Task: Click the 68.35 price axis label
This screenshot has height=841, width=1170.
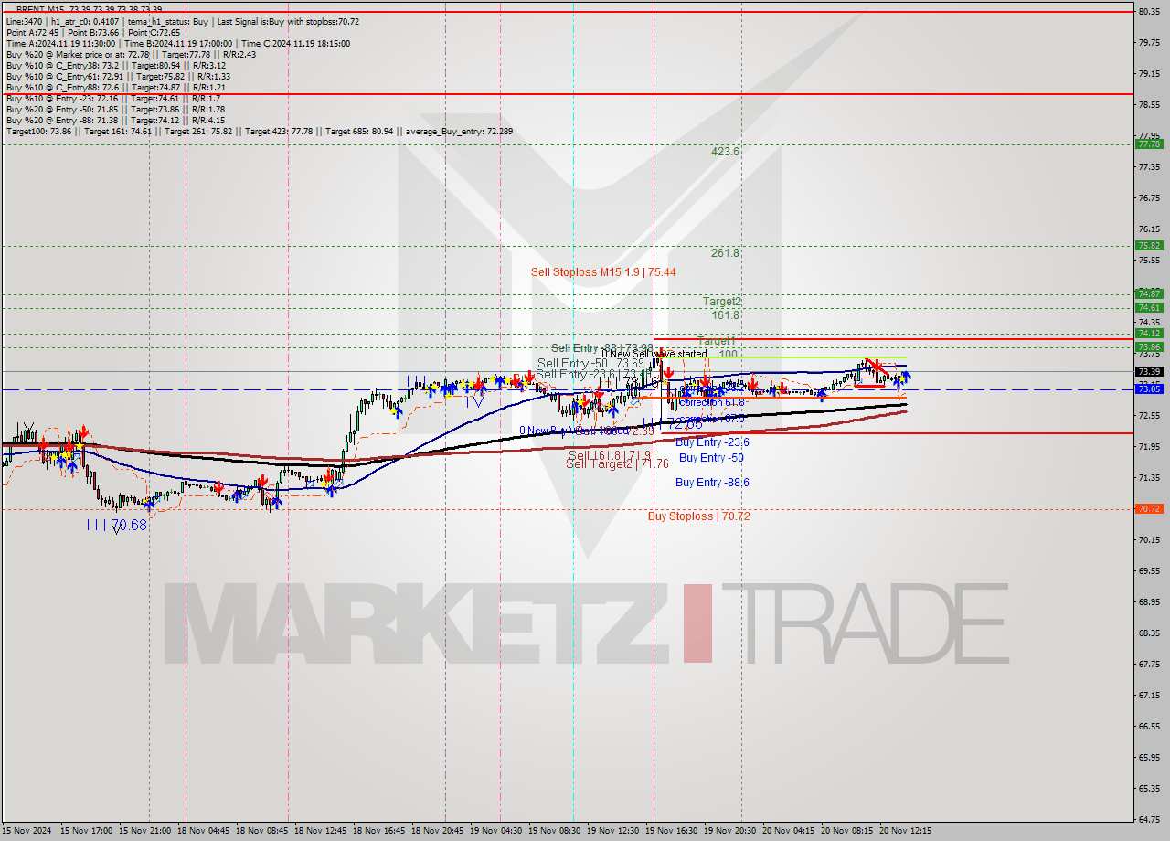Action: [x=1149, y=633]
